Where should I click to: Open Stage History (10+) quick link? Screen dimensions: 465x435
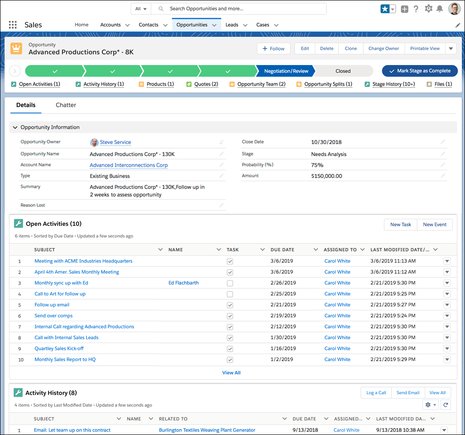coord(393,84)
